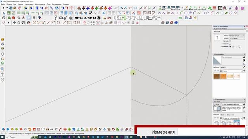This screenshot has height=139, width=248.
Task: Collapse the Данные объекта panel
Action: (x=229, y=29)
